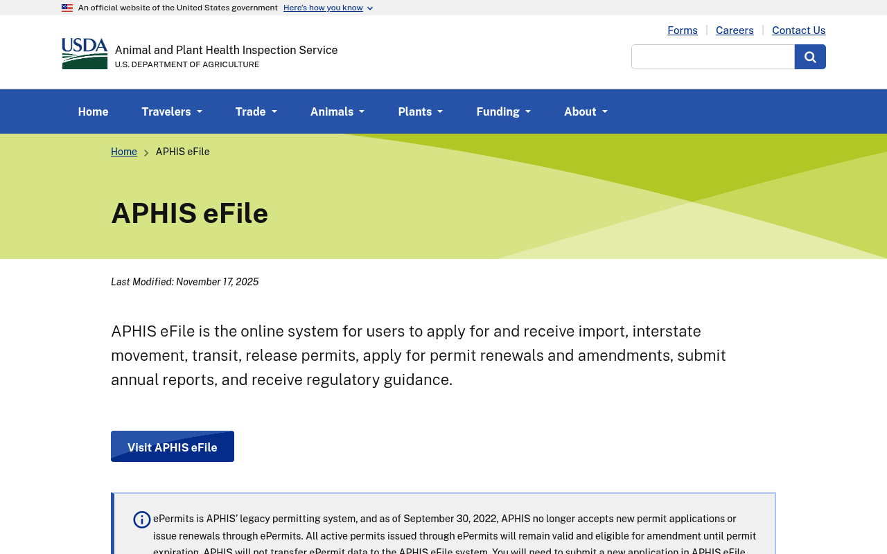Go to Home in main navigation bar

(93, 111)
